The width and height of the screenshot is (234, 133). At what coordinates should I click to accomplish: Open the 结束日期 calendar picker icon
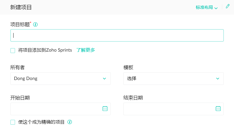pos(218,108)
